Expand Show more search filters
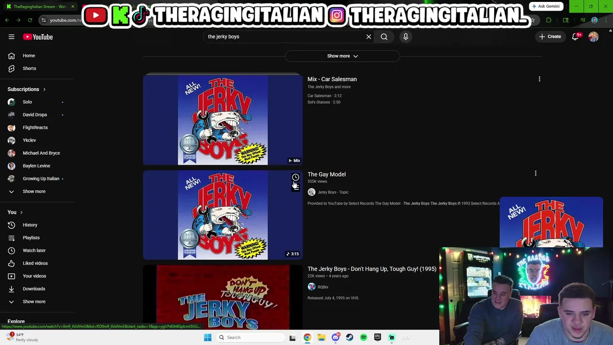 point(342,56)
